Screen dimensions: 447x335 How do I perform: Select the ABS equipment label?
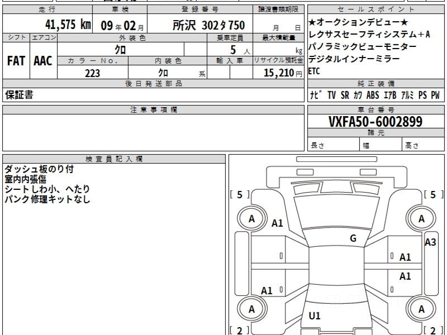pyautogui.click(x=372, y=95)
